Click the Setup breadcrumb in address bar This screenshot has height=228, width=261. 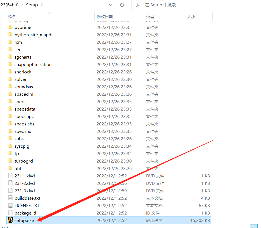click(x=32, y=5)
